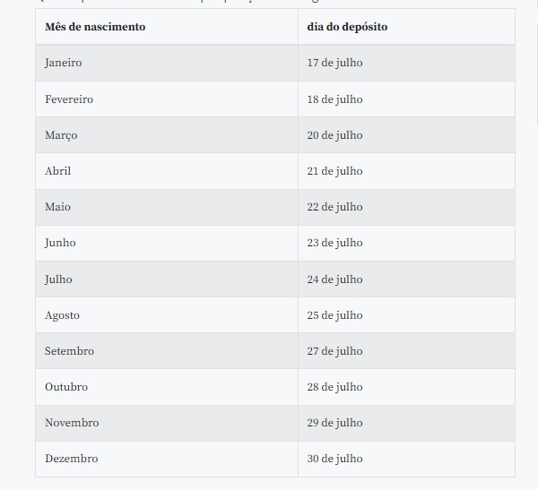Select the Abril cell
The image size is (538, 490).
58,171
